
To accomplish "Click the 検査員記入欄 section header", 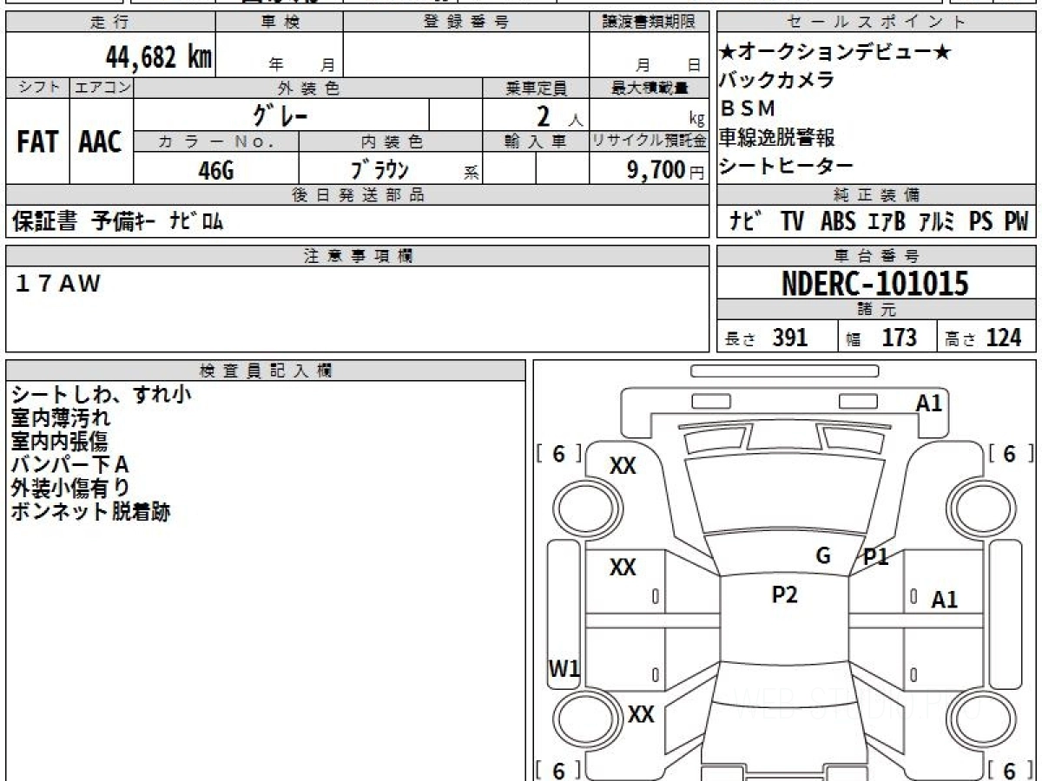I will pos(266,371).
